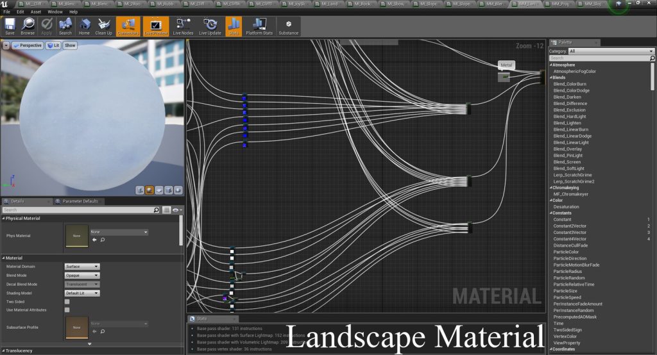Switch to the Parameter Defaults tab
The width and height of the screenshot is (657, 355).
click(81, 201)
